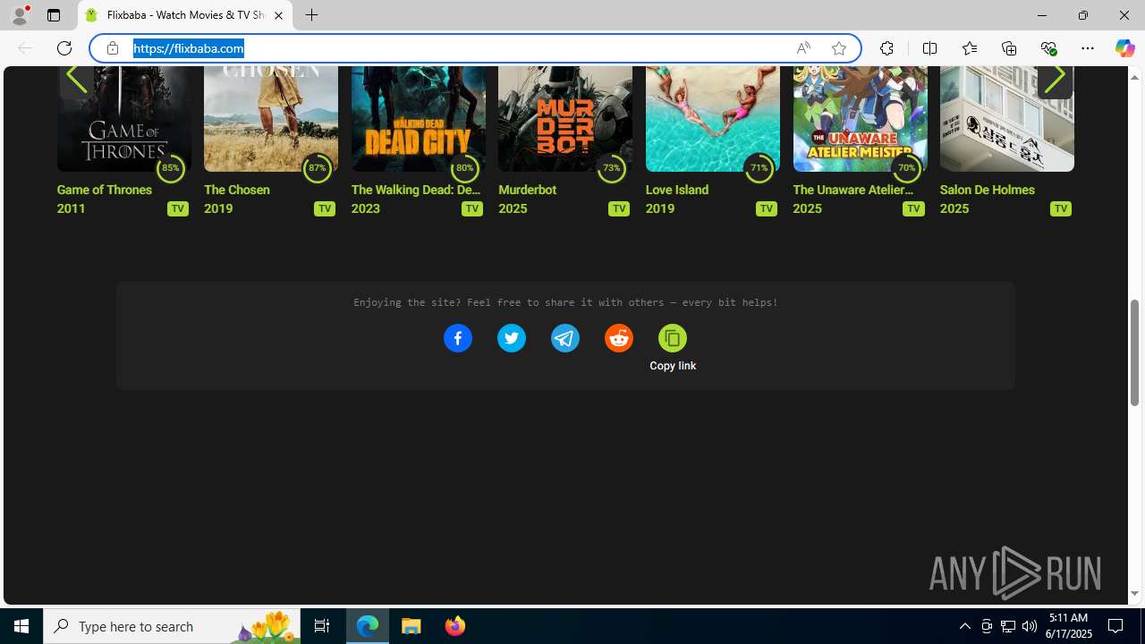Screen dimensions: 1145x644
Task: Share the site on Facebook
Action: [458, 338]
